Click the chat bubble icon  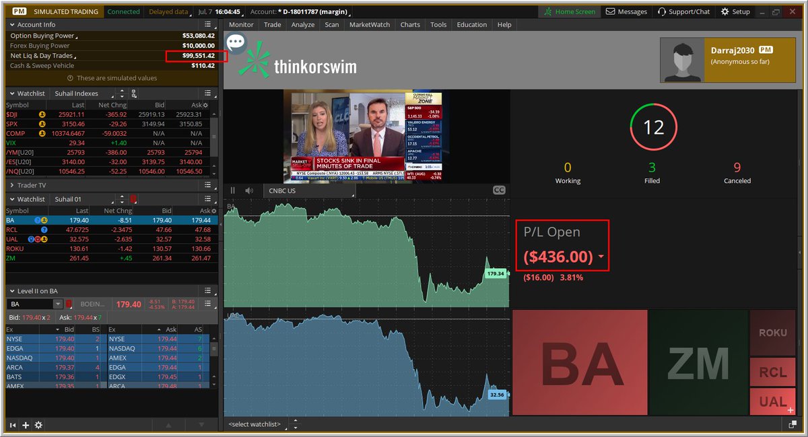pyautogui.click(x=236, y=43)
